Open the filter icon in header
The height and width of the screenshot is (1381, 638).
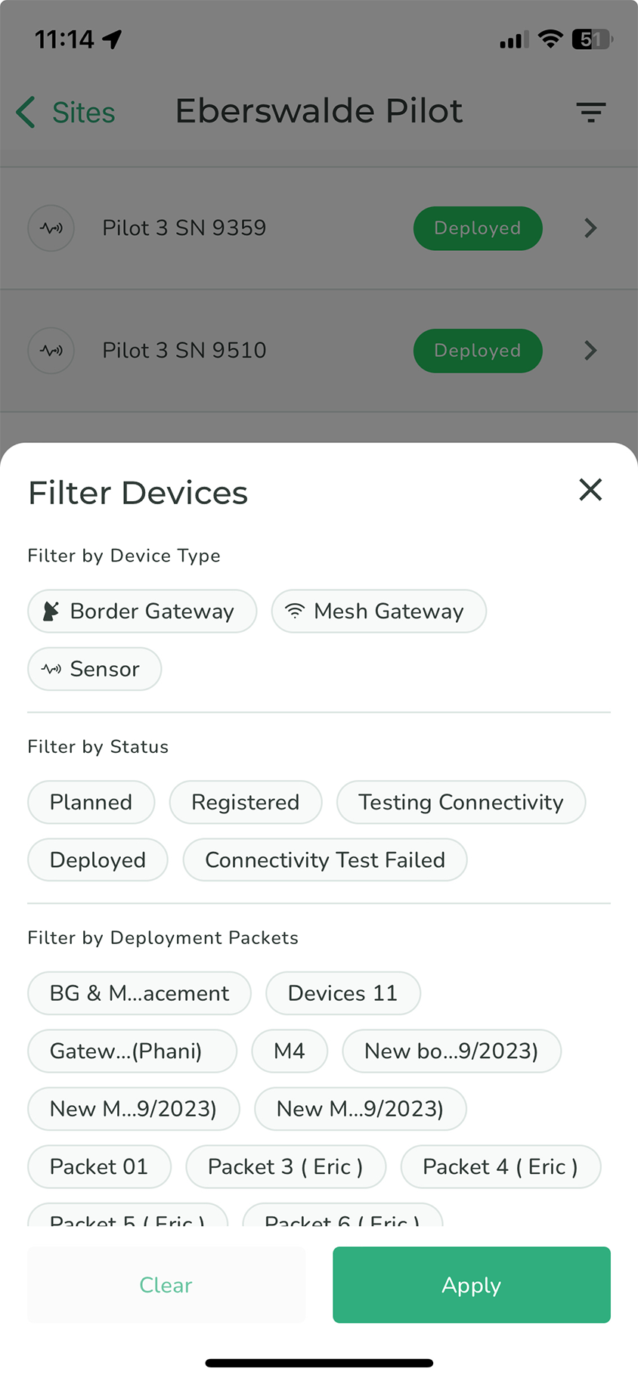click(590, 113)
